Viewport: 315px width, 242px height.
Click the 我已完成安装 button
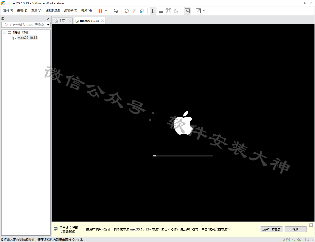[271, 229]
